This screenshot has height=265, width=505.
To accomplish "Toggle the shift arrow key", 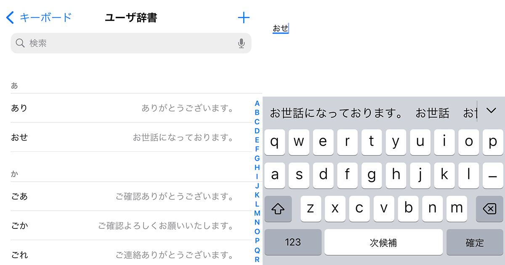I will point(278,209).
